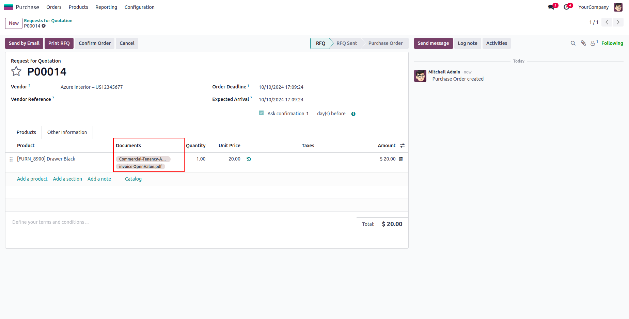629x319 pixels.
Task: Open the gear actions menu beside P00014
Action: (44, 26)
